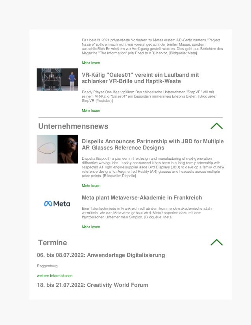Open Mehr lesen under Dispelix article

point(91,185)
